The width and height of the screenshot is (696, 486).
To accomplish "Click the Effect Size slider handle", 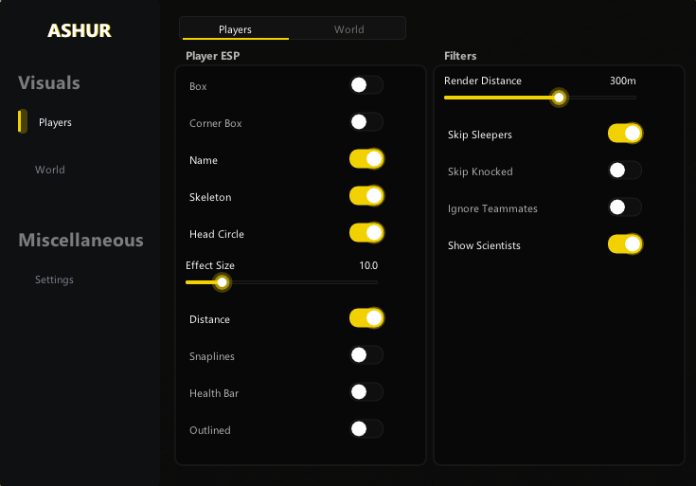I will (x=223, y=281).
